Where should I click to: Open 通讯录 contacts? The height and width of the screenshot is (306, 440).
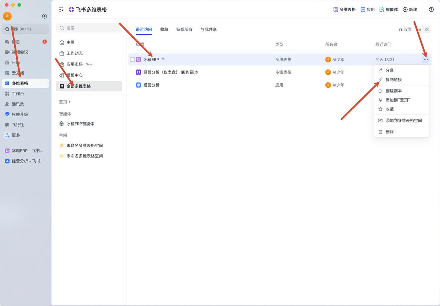click(x=25, y=104)
